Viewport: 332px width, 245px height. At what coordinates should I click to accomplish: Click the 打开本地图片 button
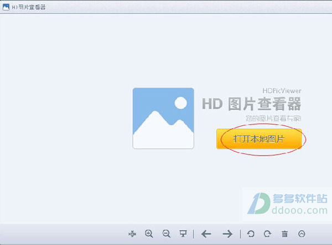point(259,139)
